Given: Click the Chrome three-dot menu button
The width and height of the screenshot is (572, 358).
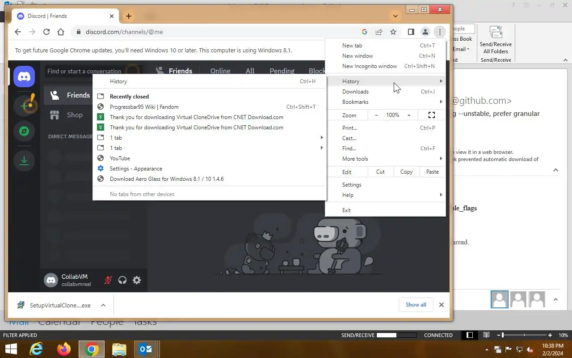Looking at the screenshot, I should [x=440, y=32].
